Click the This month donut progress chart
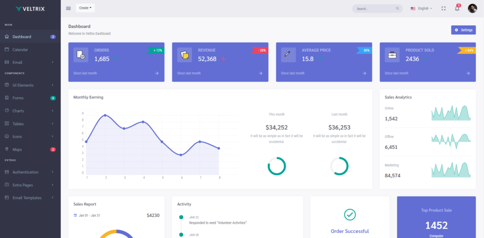Image resolution: width=484 pixels, height=238 pixels. point(277,166)
